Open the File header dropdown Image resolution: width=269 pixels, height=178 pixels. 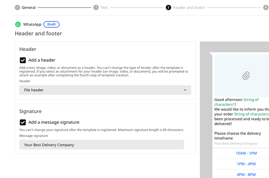(105, 90)
